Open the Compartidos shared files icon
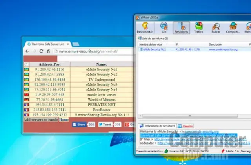 [x=234, y=27]
